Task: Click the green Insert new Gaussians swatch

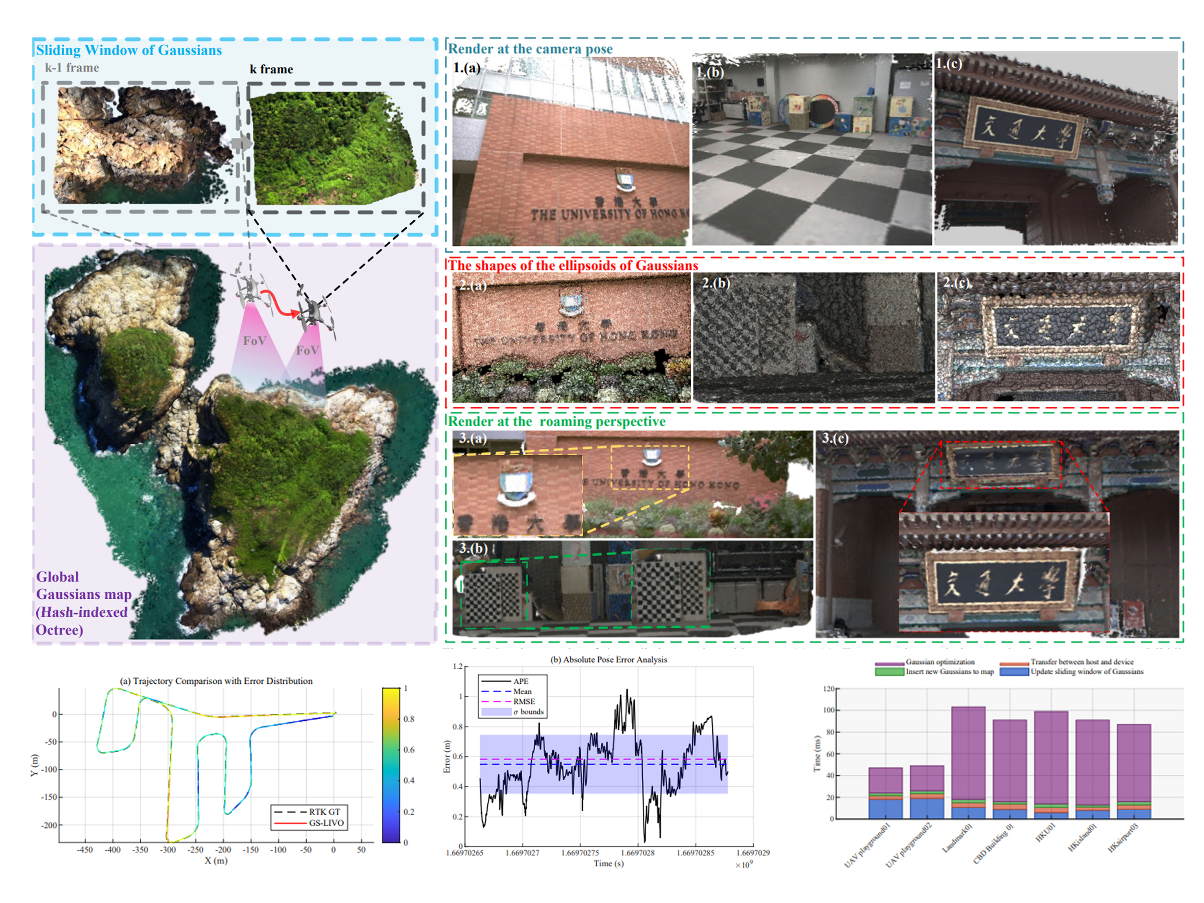Action: tap(890, 672)
